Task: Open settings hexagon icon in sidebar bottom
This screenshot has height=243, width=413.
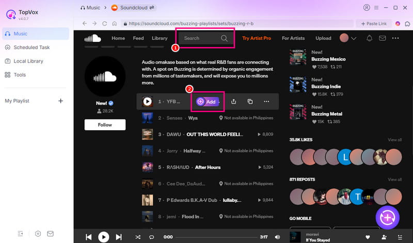Action: 38,234
